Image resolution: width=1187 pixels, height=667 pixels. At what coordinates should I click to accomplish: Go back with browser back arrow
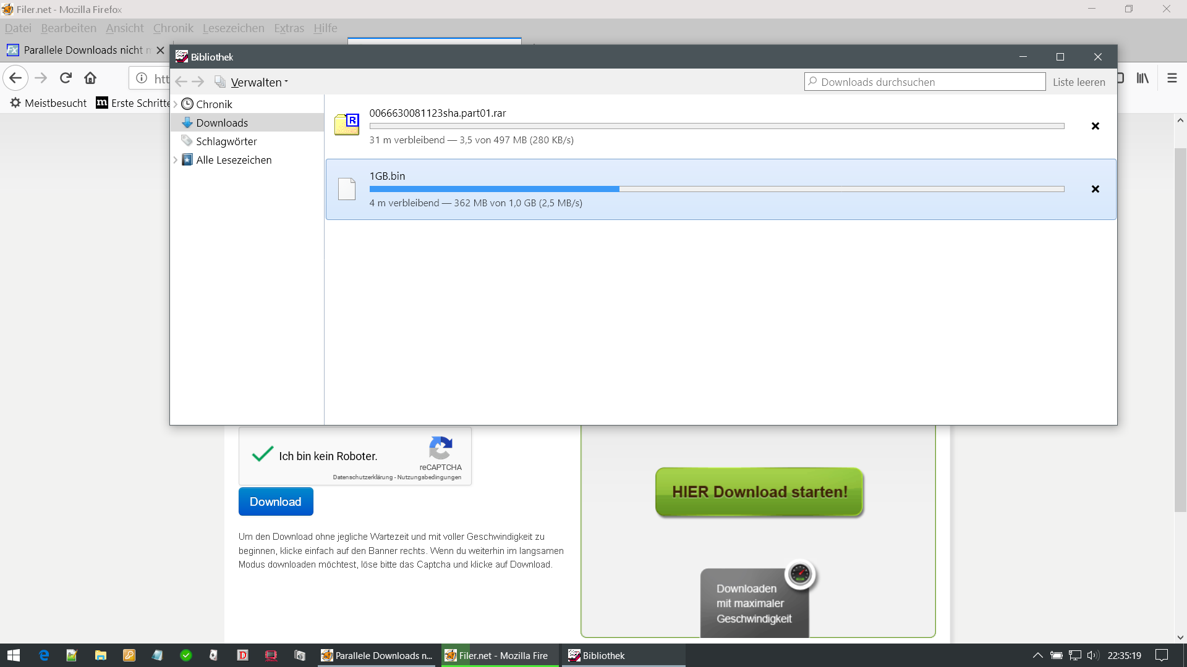pos(15,78)
